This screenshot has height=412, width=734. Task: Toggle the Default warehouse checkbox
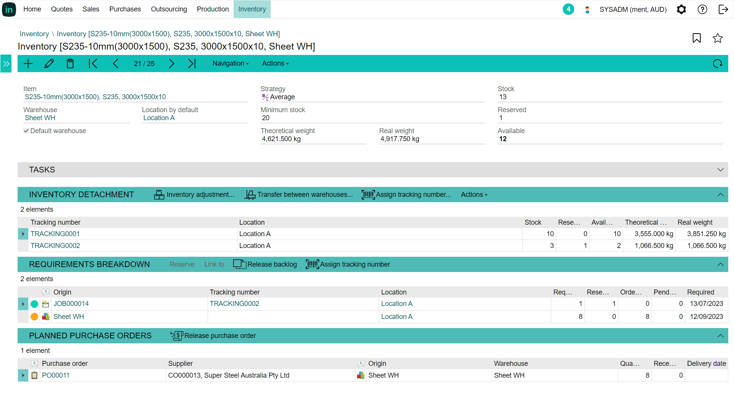click(x=26, y=131)
